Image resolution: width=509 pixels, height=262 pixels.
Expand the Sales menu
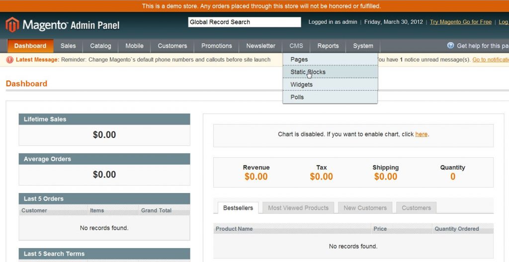pyautogui.click(x=68, y=46)
